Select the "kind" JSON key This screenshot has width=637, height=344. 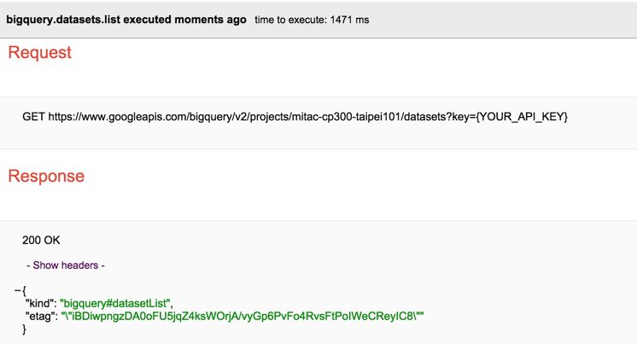coord(39,303)
